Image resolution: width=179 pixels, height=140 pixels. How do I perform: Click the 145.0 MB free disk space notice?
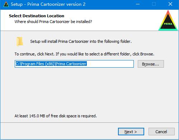56,116
